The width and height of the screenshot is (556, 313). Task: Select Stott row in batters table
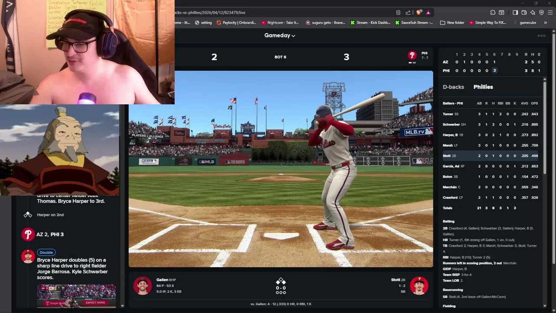tap(491, 156)
